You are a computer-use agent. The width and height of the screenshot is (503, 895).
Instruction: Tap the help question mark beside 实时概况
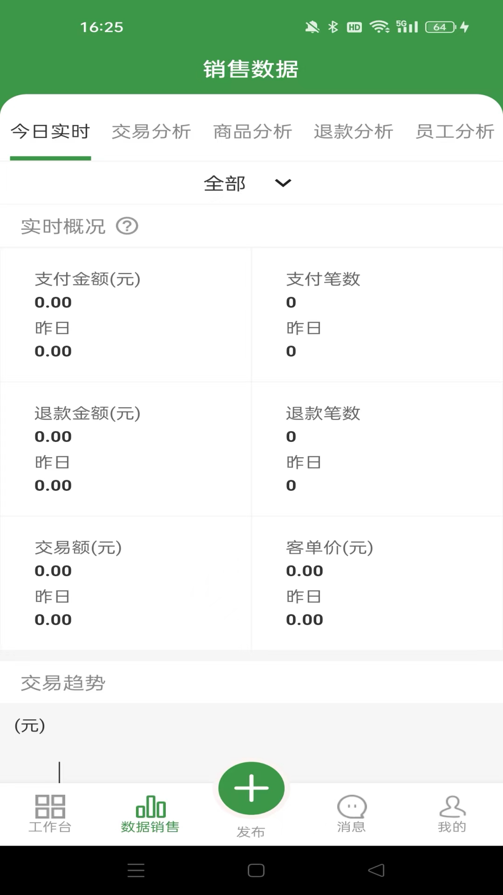127,227
